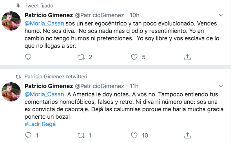Open the 10h timestamp of pinned tweet
Screen dimensions: 232x143
134,15
